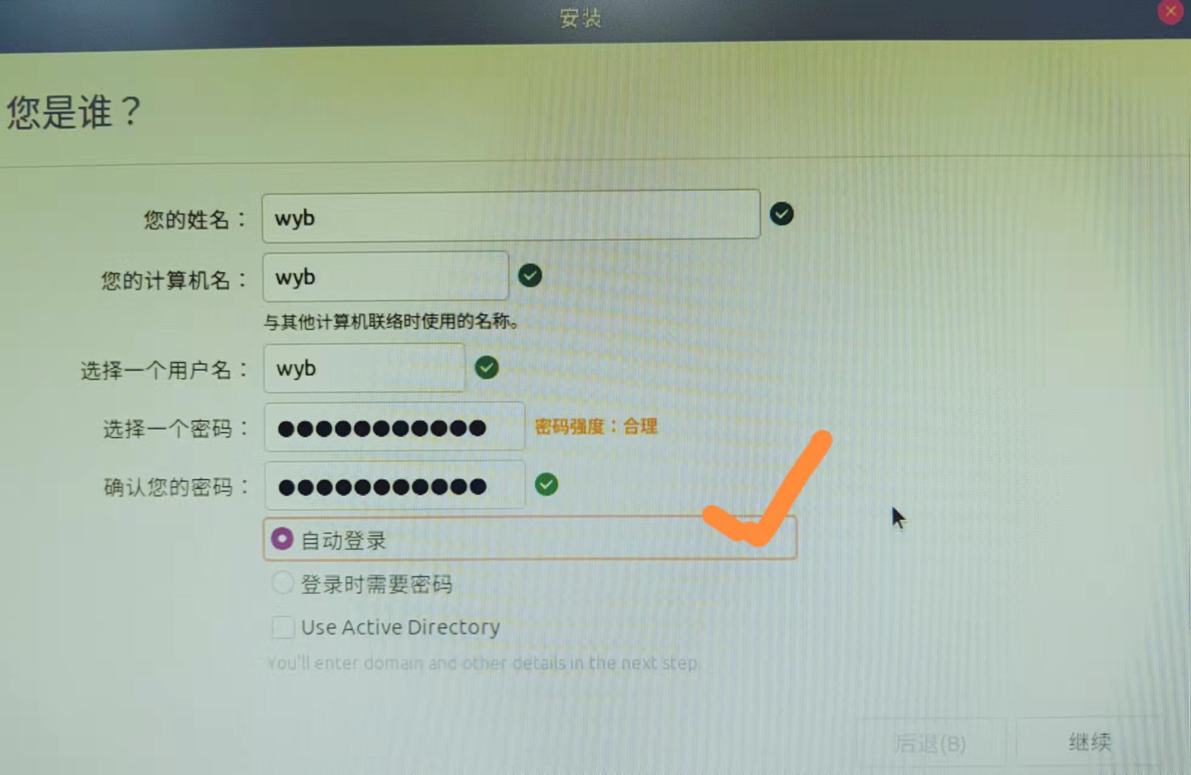The height and width of the screenshot is (775, 1191).
Task: Focus the 您的姓名 text field
Action: [x=511, y=216]
